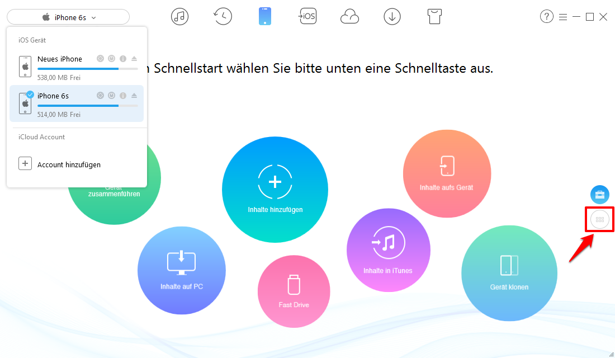
Task: Open Fast Drive circle
Action: [x=294, y=291]
